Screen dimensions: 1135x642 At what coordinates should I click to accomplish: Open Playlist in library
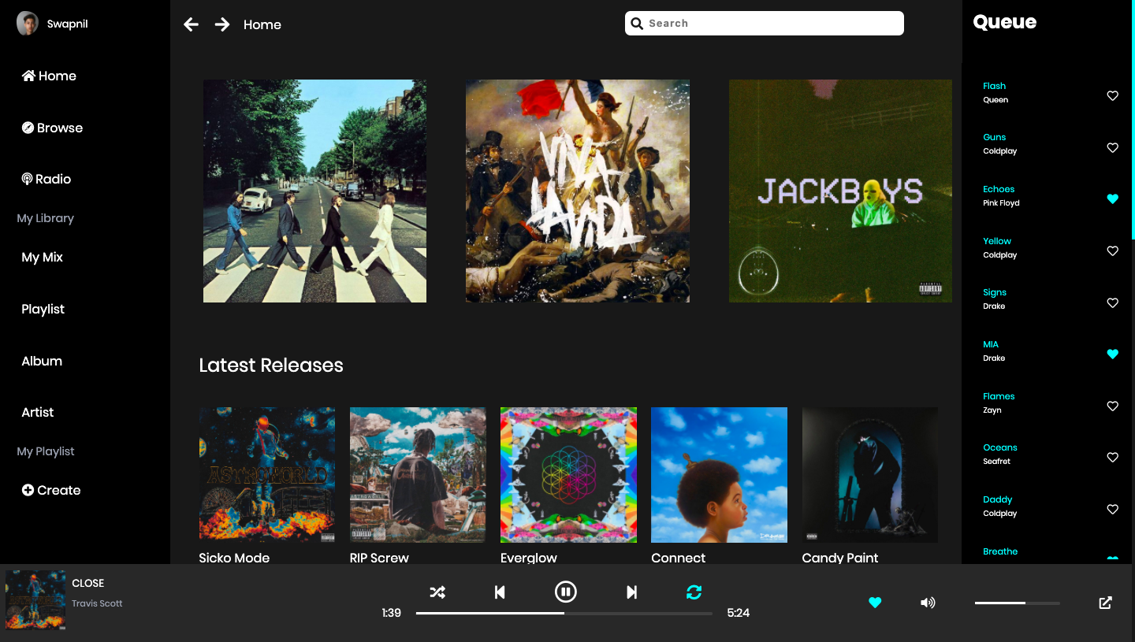[43, 309]
